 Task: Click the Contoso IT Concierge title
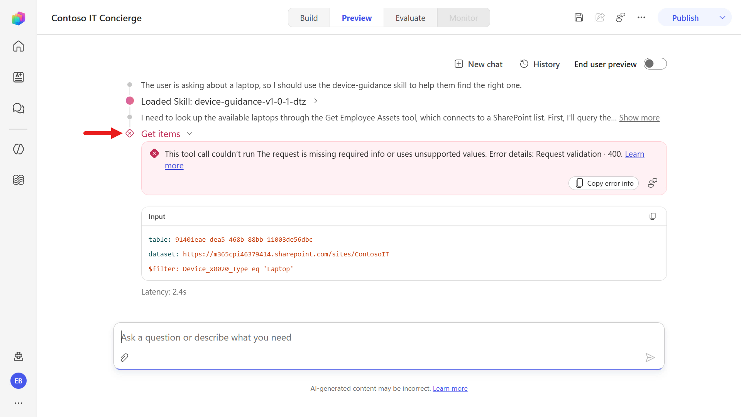96,18
